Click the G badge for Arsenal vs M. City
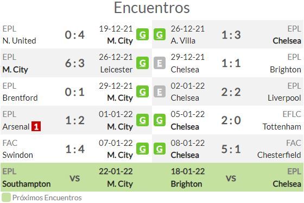Viewport: 304px width, 203px height. point(142,120)
